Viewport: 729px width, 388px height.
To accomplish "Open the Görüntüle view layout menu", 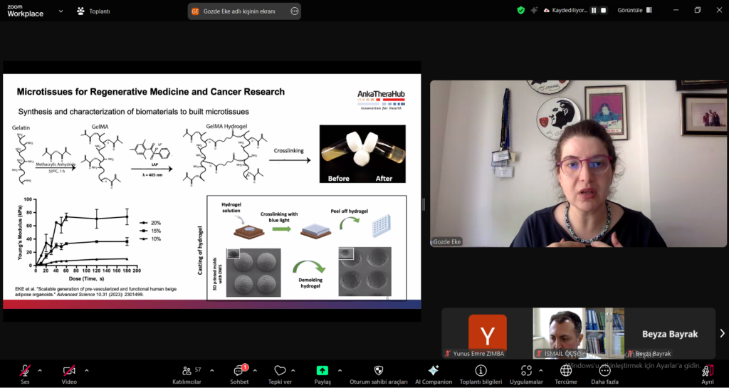I will tap(634, 10).
